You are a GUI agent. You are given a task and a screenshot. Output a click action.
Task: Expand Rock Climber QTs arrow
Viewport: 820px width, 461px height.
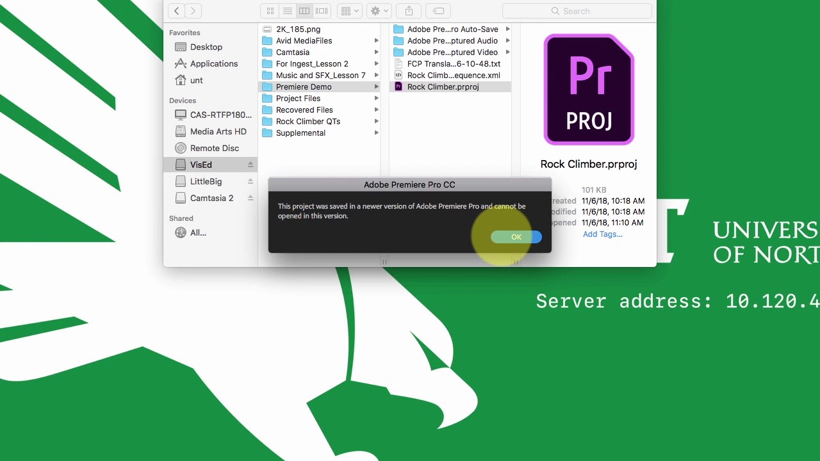tap(377, 121)
